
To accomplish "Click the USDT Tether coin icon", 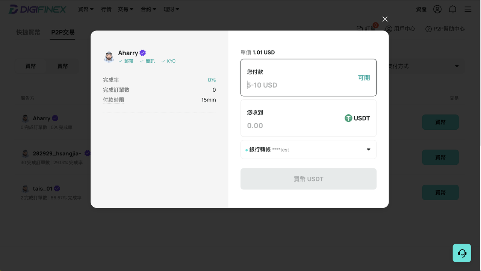I will [348, 118].
